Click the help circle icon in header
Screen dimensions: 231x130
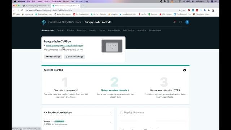(x=181, y=22)
